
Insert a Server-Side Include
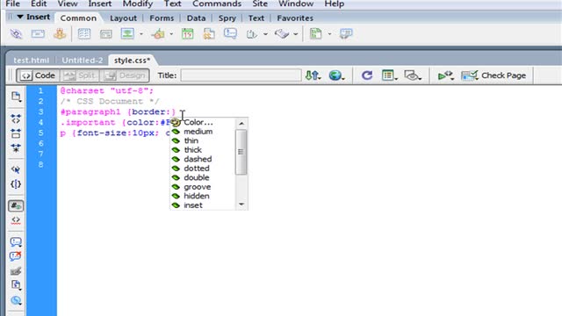click(209, 34)
